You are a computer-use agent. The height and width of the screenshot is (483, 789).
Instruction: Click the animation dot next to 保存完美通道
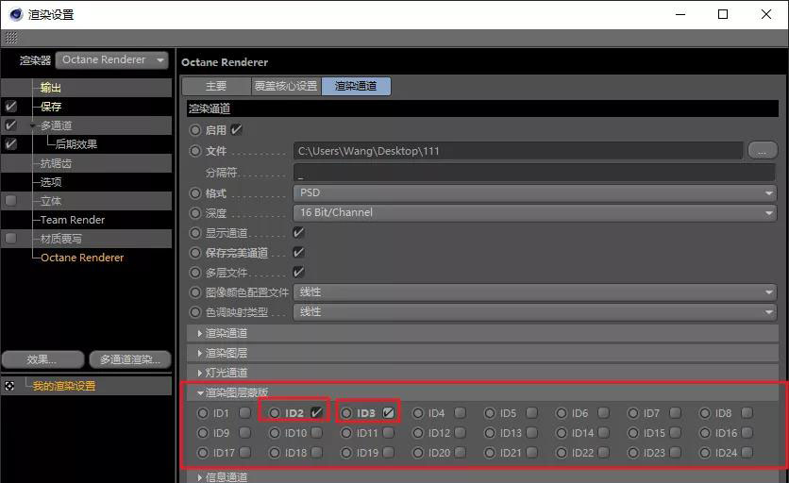click(195, 253)
